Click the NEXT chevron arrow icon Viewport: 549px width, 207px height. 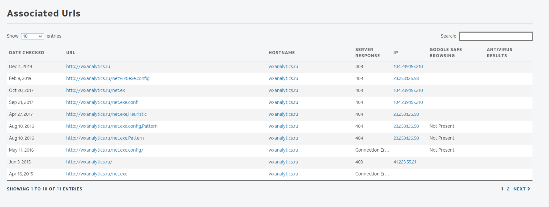(x=529, y=189)
